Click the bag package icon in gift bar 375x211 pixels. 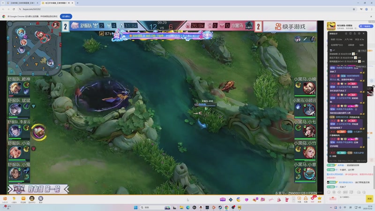306,199
